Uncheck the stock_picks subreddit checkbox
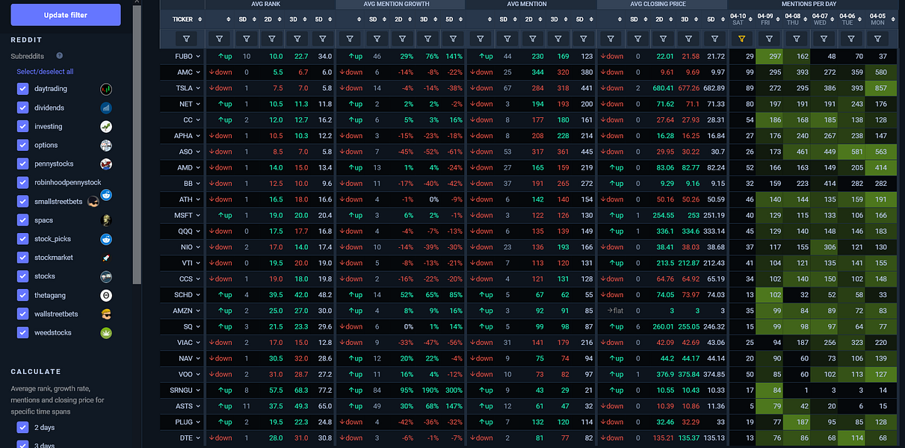The image size is (905, 448). coord(22,239)
